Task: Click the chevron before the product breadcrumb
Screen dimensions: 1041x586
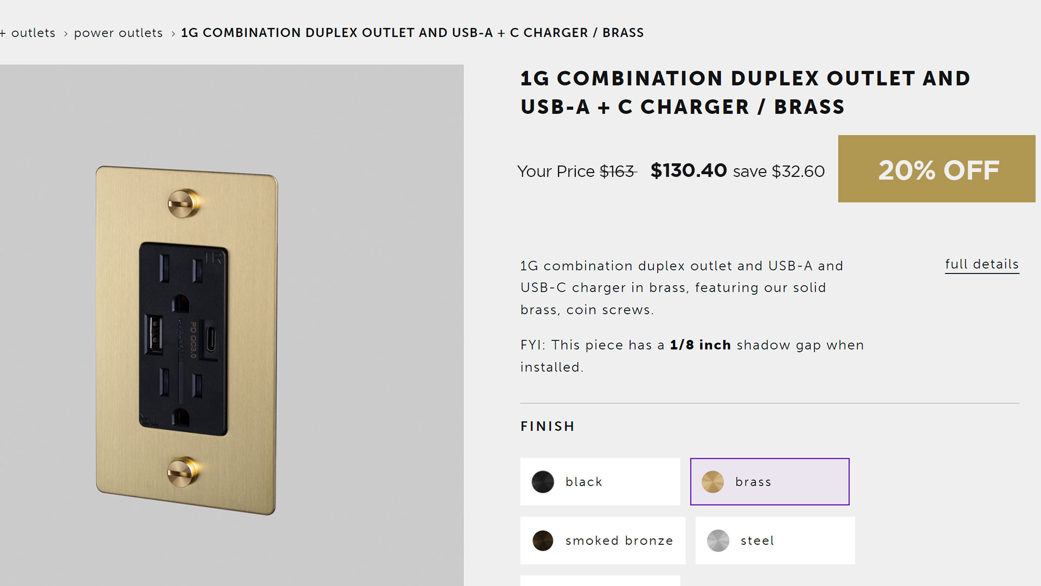Action: pos(173,34)
